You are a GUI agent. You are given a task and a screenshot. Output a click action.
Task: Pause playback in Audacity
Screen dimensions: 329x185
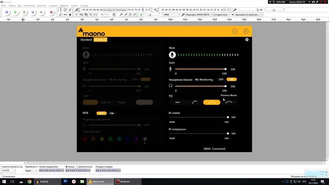point(7,12)
